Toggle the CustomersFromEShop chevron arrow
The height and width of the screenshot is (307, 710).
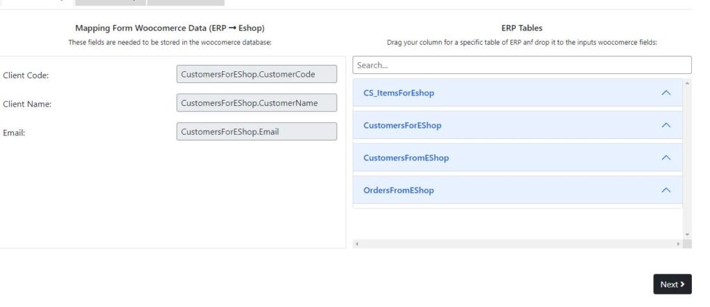(x=666, y=158)
